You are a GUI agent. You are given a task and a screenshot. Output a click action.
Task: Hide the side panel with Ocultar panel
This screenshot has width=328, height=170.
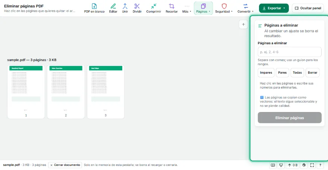click(308, 8)
